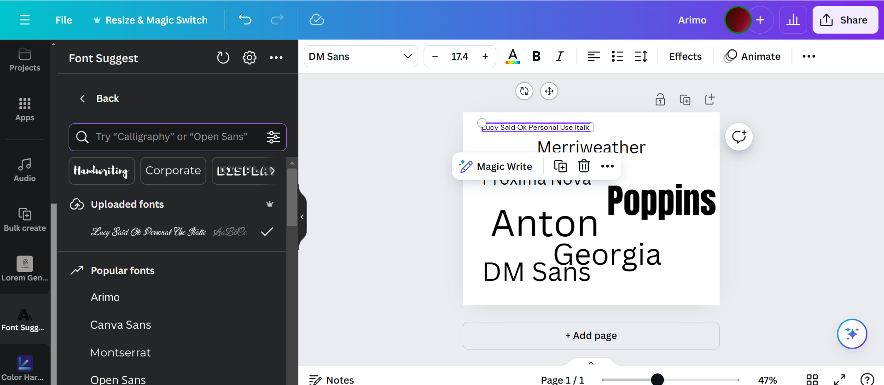
Task: Open element more options menu
Action: tap(607, 166)
